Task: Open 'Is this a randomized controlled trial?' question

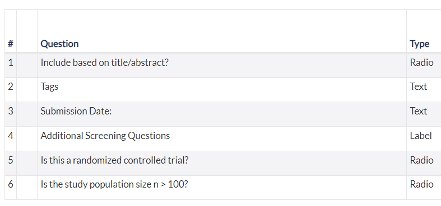Action: [x=114, y=160]
